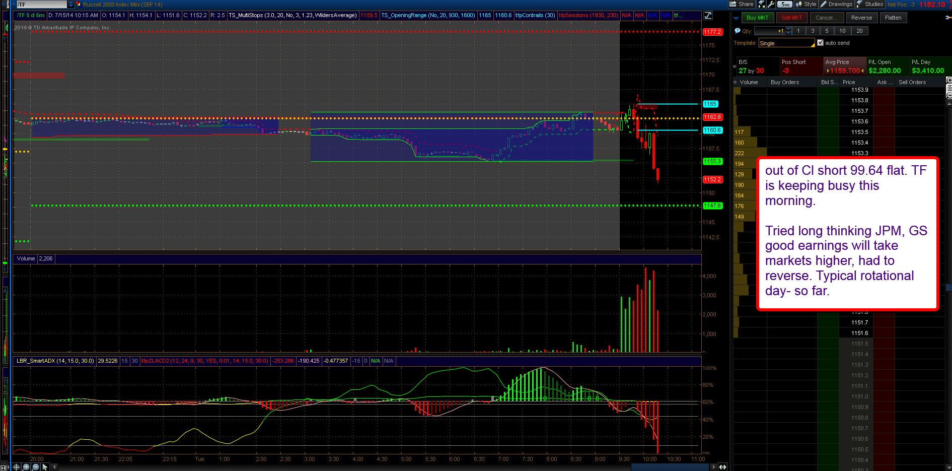Set quantity preset to 5
952x471 pixels.
coord(827,31)
